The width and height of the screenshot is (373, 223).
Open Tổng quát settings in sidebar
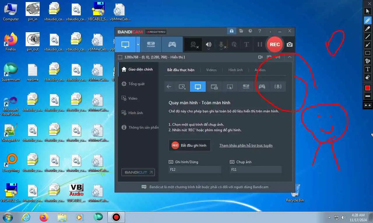138,84
